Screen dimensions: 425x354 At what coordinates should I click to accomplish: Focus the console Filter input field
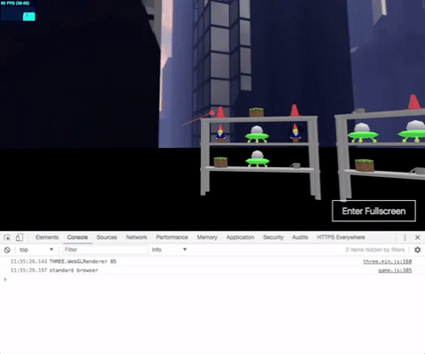point(105,250)
